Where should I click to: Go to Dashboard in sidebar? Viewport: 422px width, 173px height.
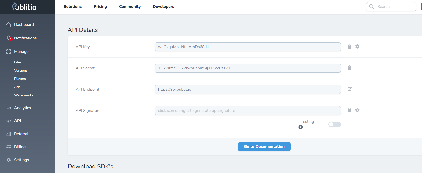click(x=24, y=25)
